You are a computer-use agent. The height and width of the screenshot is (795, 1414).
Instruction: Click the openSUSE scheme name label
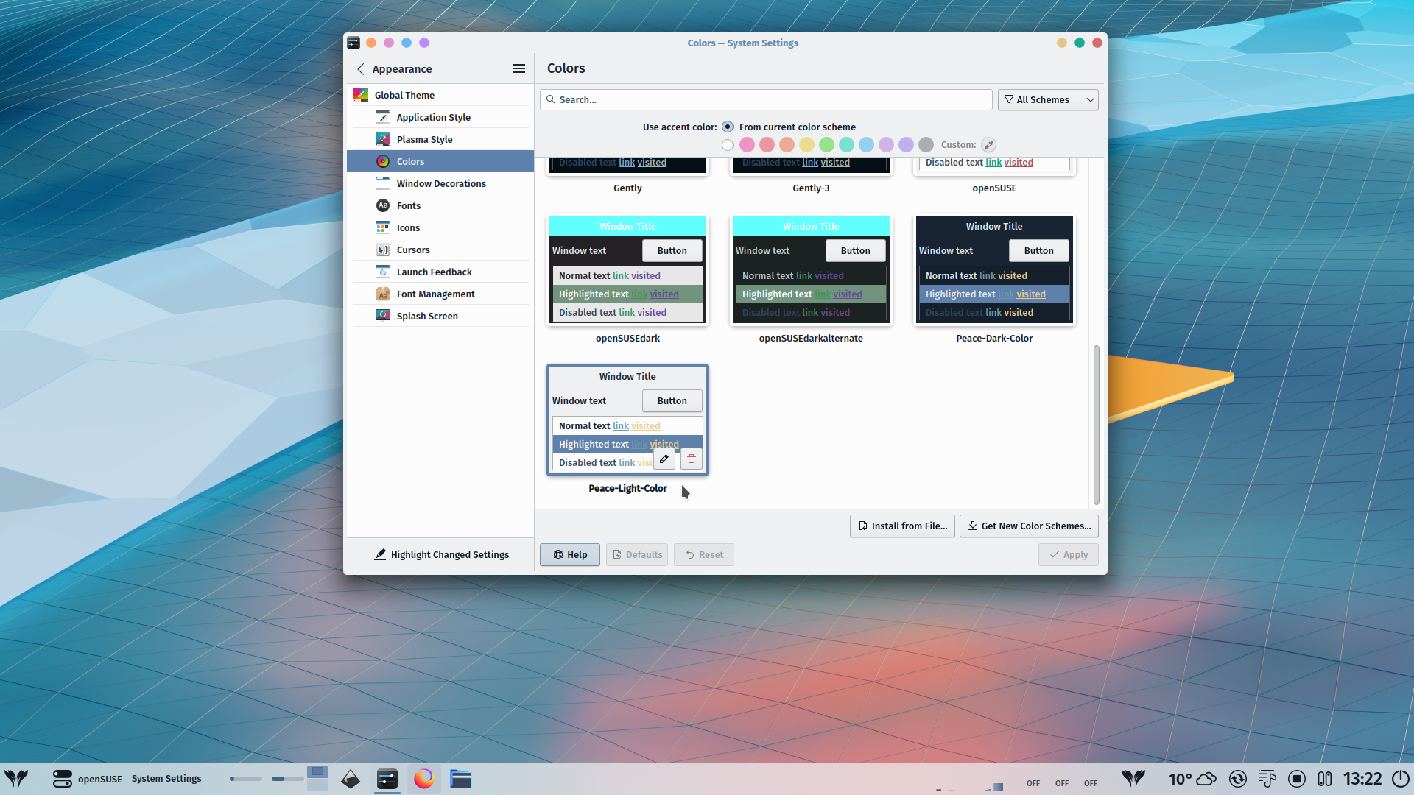[x=994, y=188]
